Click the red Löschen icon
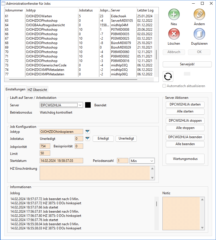 point(174,34)
